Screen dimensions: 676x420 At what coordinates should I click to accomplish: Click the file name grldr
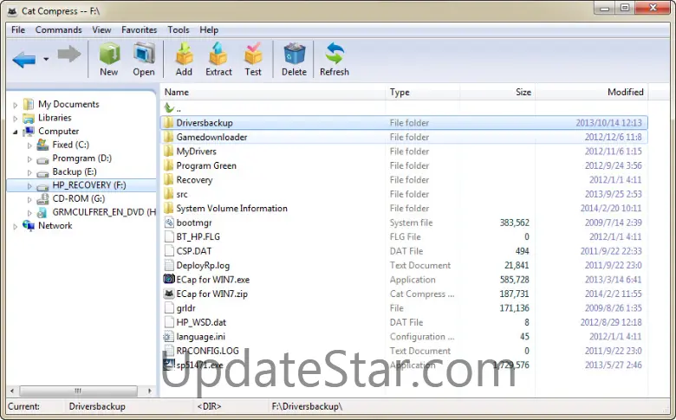[x=185, y=308]
